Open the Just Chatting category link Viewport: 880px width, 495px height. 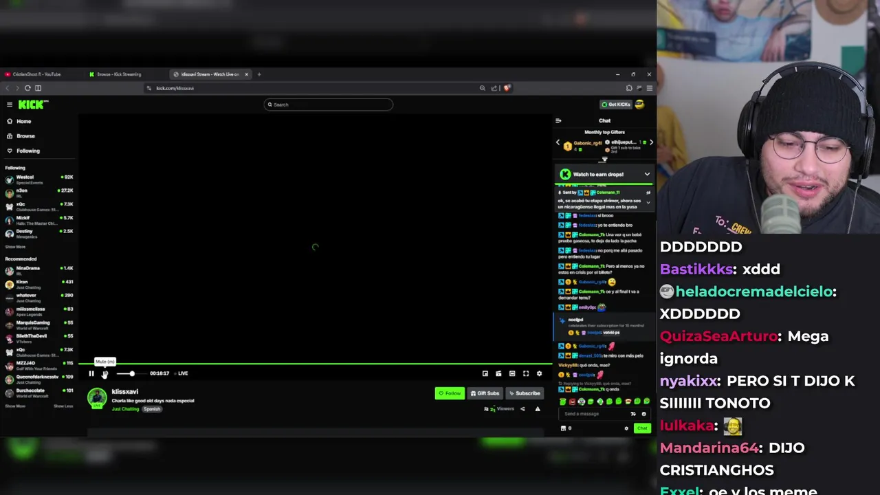(x=125, y=409)
